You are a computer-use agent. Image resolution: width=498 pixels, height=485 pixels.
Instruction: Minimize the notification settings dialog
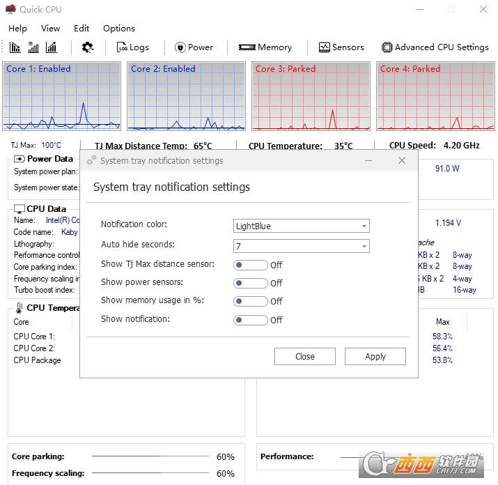368,160
